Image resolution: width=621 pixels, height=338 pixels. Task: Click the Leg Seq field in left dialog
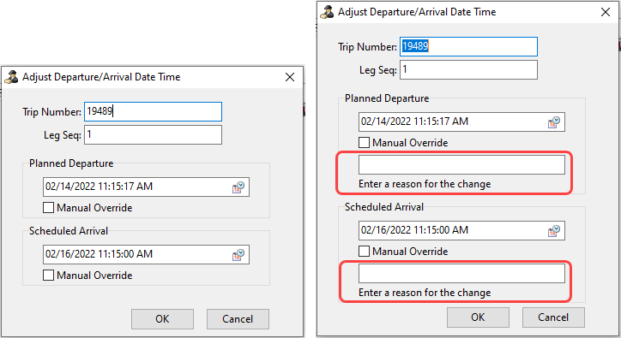click(153, 135)
